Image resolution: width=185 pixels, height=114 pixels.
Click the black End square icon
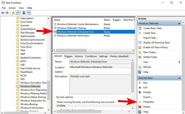[x=140, y=88]
